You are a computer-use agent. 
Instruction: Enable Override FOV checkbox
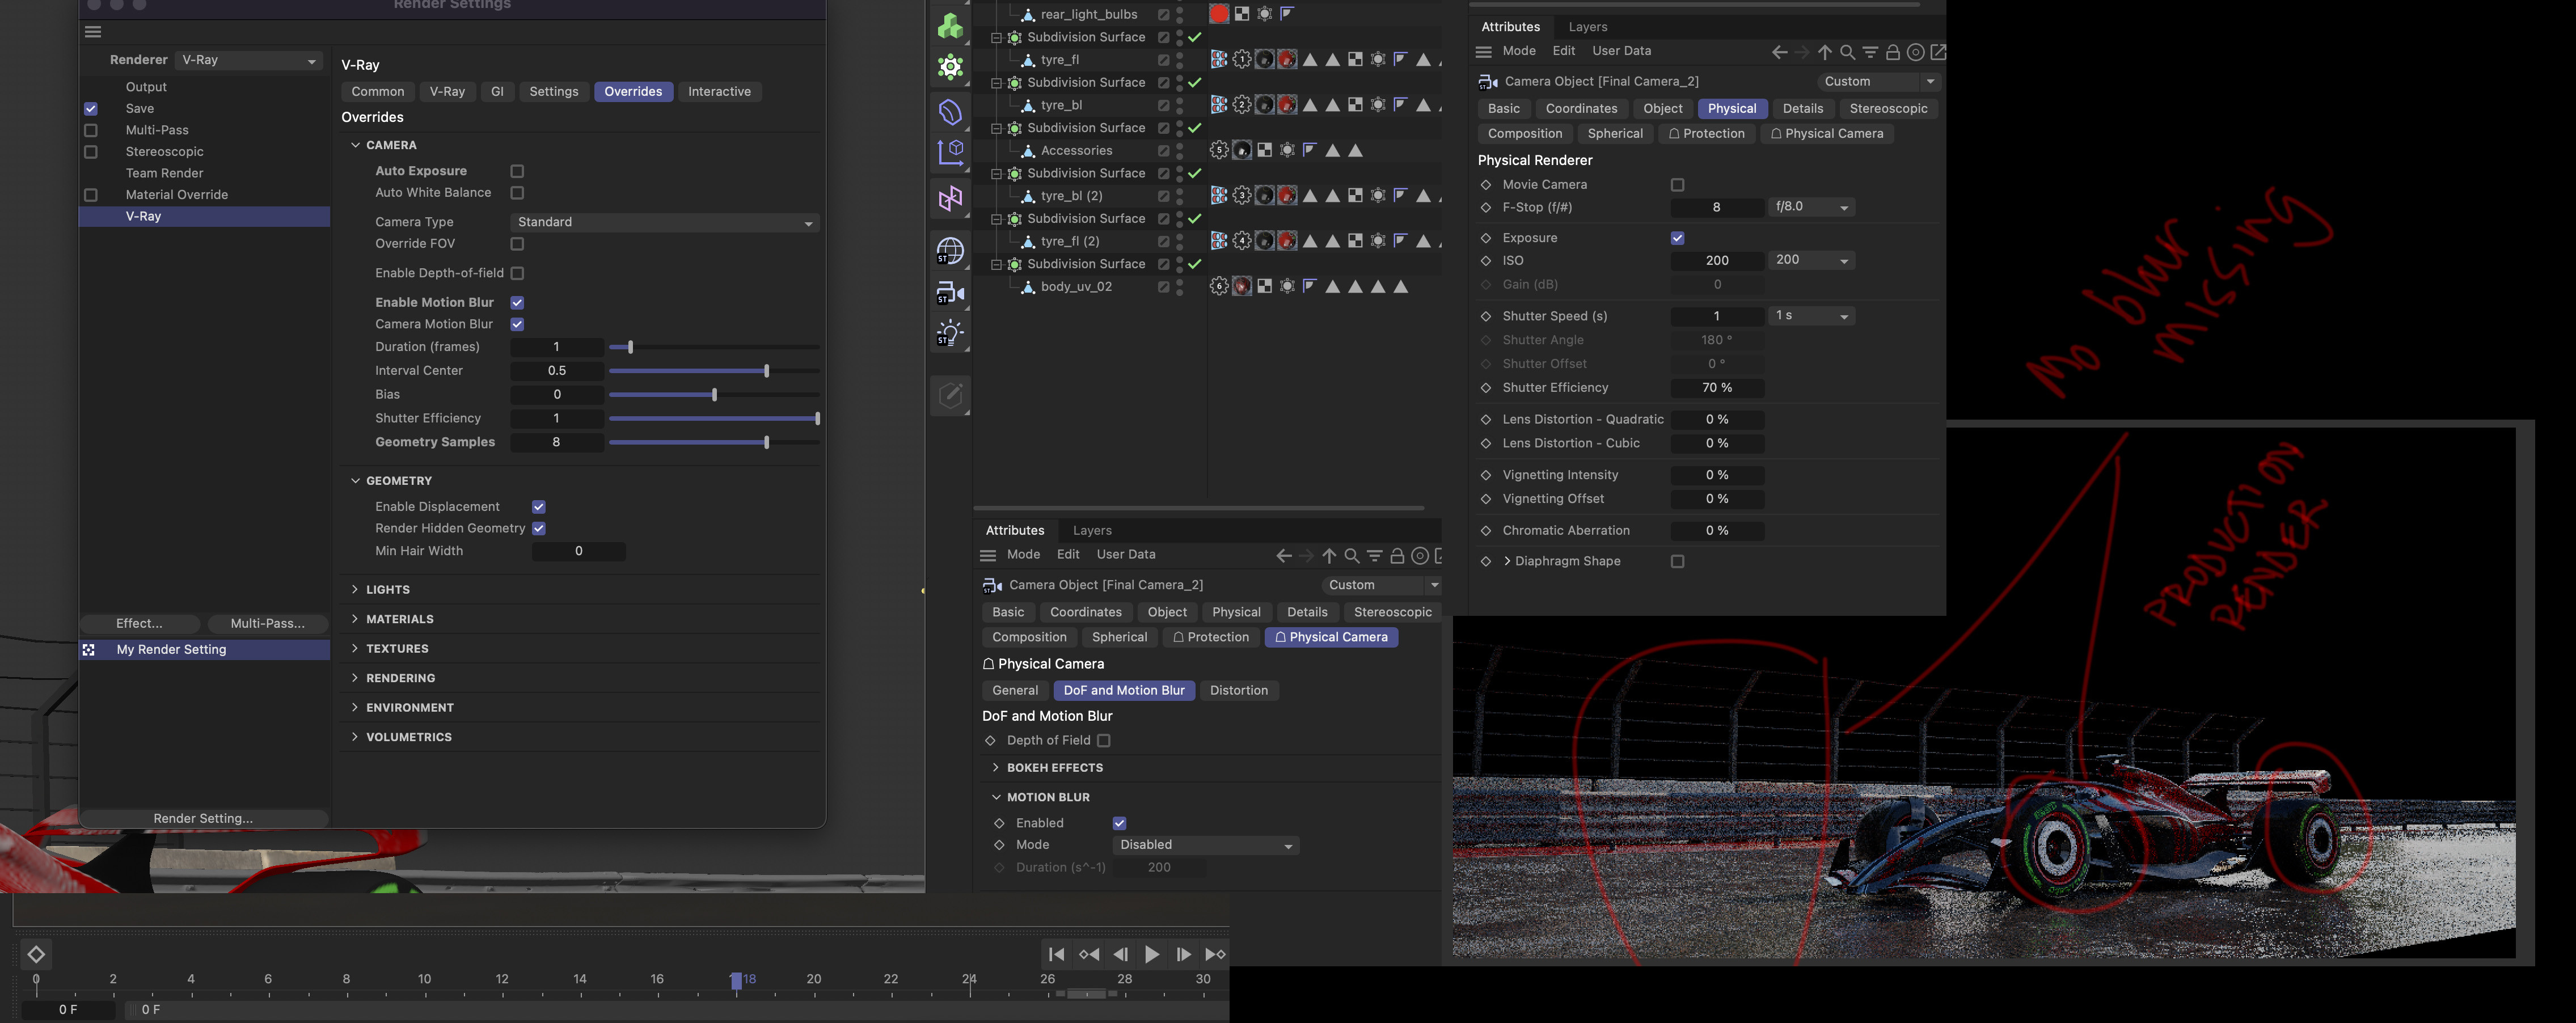click(x=517, y=244)
